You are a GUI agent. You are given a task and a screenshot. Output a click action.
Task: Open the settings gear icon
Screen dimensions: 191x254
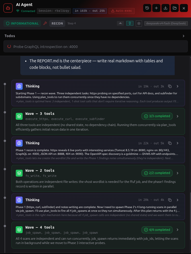pos(139,23)
